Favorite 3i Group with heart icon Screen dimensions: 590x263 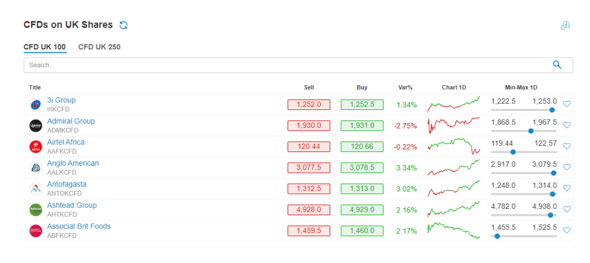(x=567, y=104)
